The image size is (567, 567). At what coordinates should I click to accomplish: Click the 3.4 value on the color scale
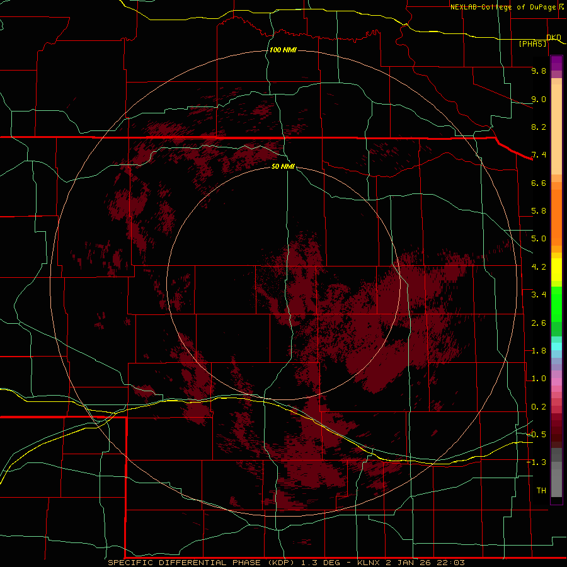click(x=539, y=295)
